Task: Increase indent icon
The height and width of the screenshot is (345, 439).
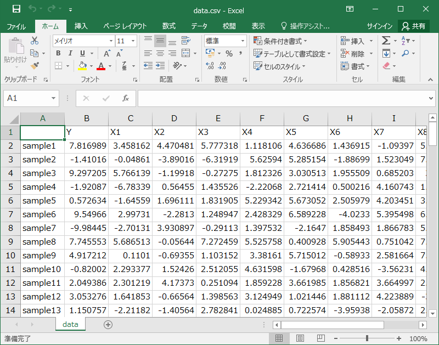Action: coord(160,66)
